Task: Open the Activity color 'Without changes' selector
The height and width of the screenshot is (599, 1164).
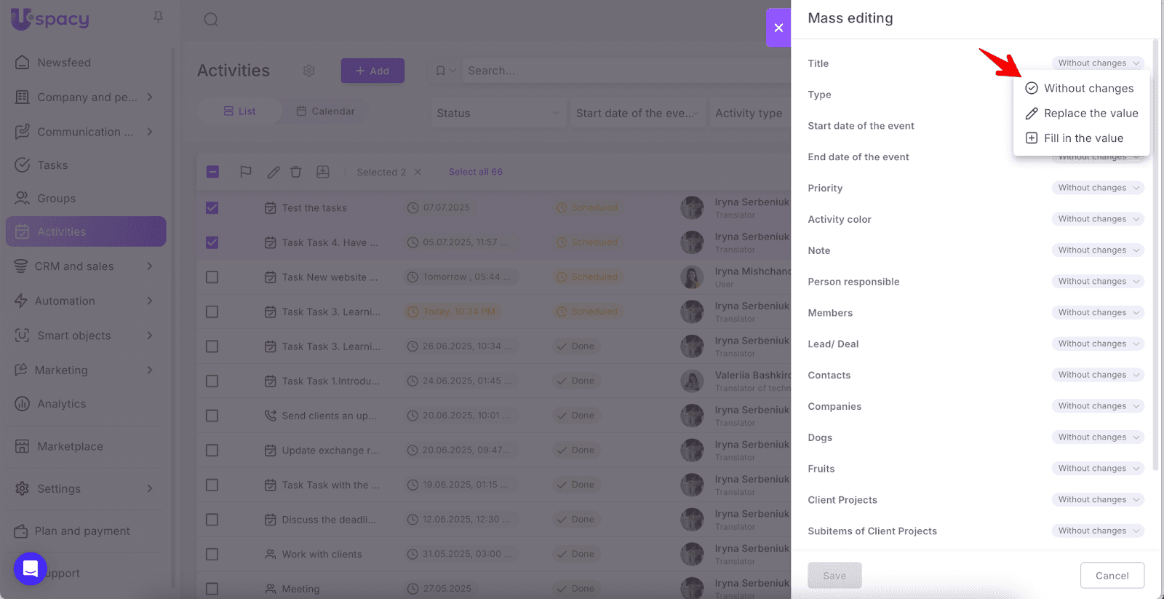Action: (x=1097, y=219)
